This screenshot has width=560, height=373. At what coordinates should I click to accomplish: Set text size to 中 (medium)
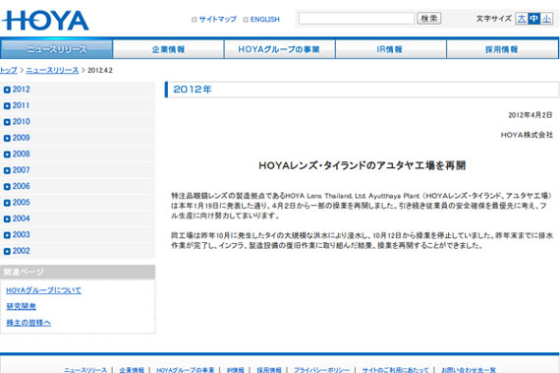point(533,19)
